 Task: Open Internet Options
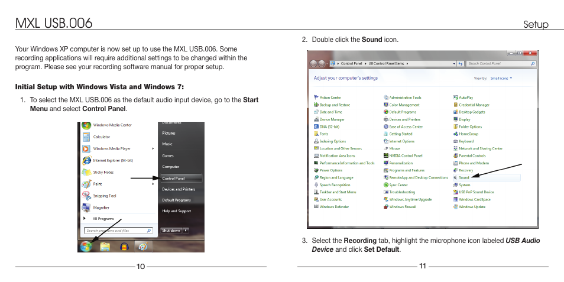coord(399,141)
